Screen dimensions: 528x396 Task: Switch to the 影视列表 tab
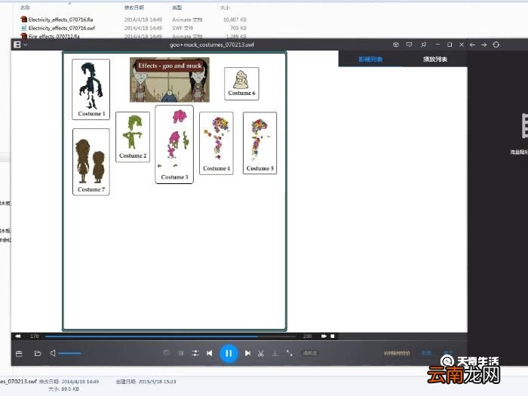(370, 59)
